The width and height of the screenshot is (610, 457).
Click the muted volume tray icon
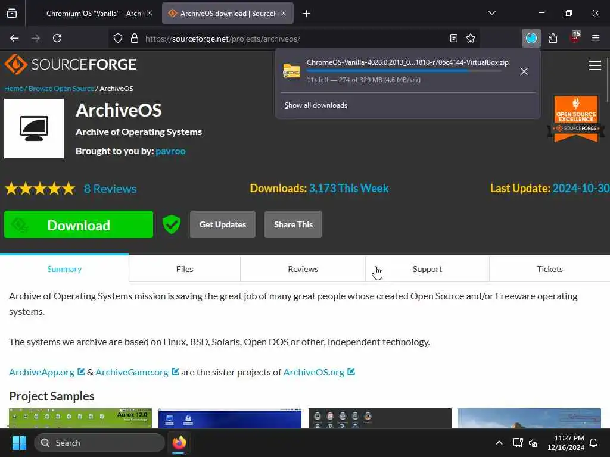point(533,443)
